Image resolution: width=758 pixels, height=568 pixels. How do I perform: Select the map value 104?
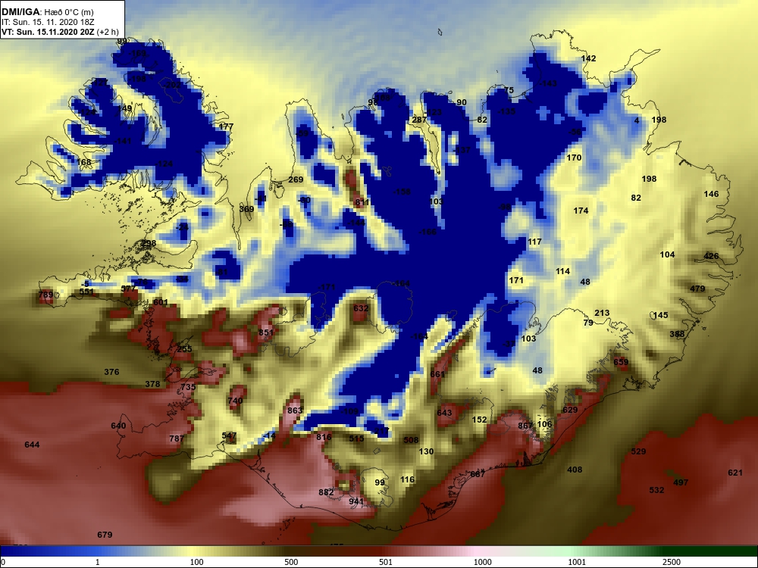pos(667,254)
